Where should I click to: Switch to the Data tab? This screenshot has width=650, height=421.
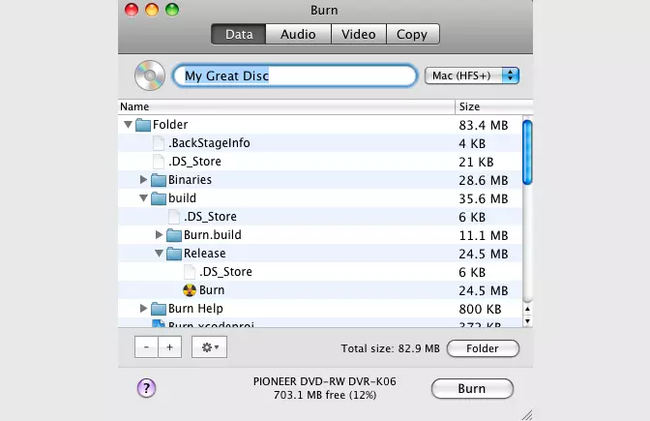(x=239, y=34)
